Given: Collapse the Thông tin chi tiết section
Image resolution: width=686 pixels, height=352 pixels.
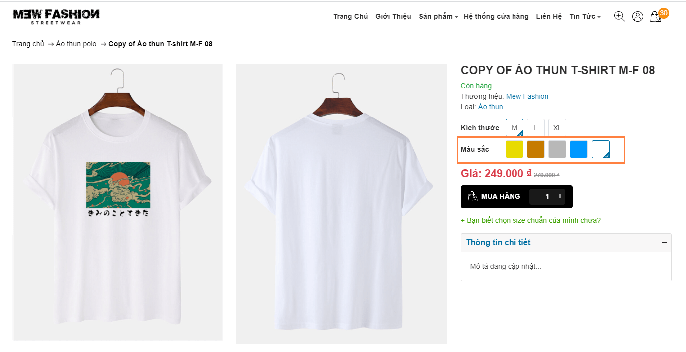Looking at the screenshot, I should coord(664,243).
